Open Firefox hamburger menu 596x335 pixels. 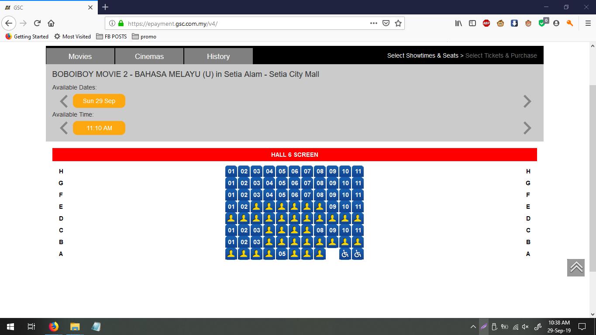(588, 23)
